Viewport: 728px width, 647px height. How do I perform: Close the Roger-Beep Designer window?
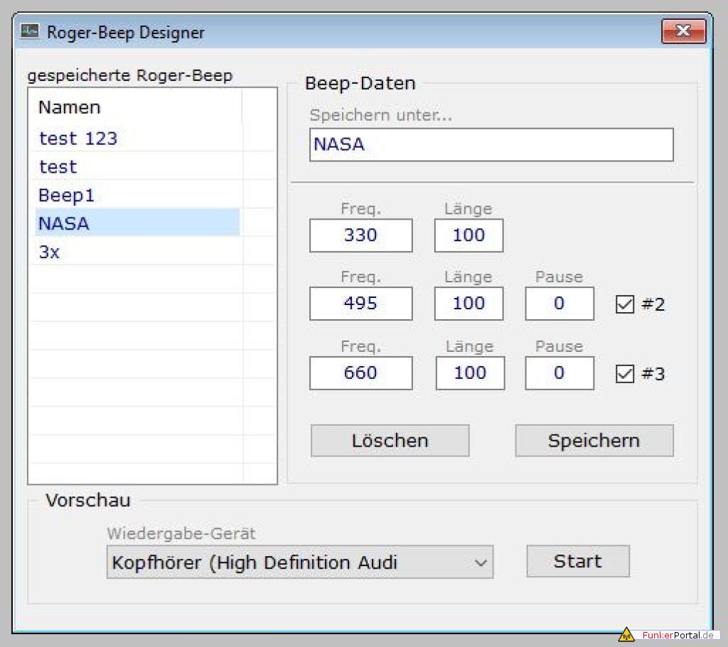tap(682, 31)
